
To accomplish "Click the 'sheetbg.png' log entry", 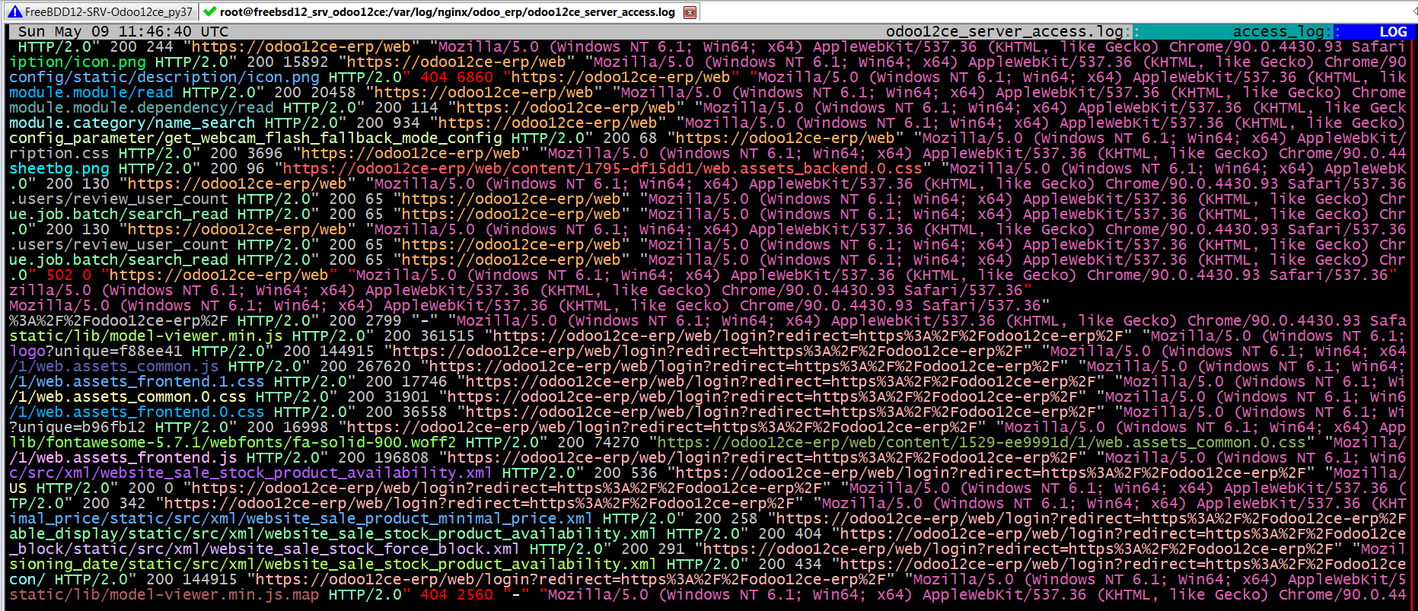I will [59, 168].
